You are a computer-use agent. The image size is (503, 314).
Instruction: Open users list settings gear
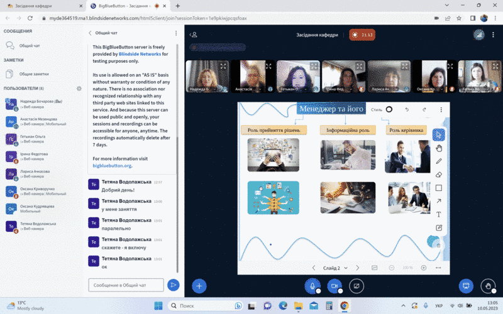79,89
